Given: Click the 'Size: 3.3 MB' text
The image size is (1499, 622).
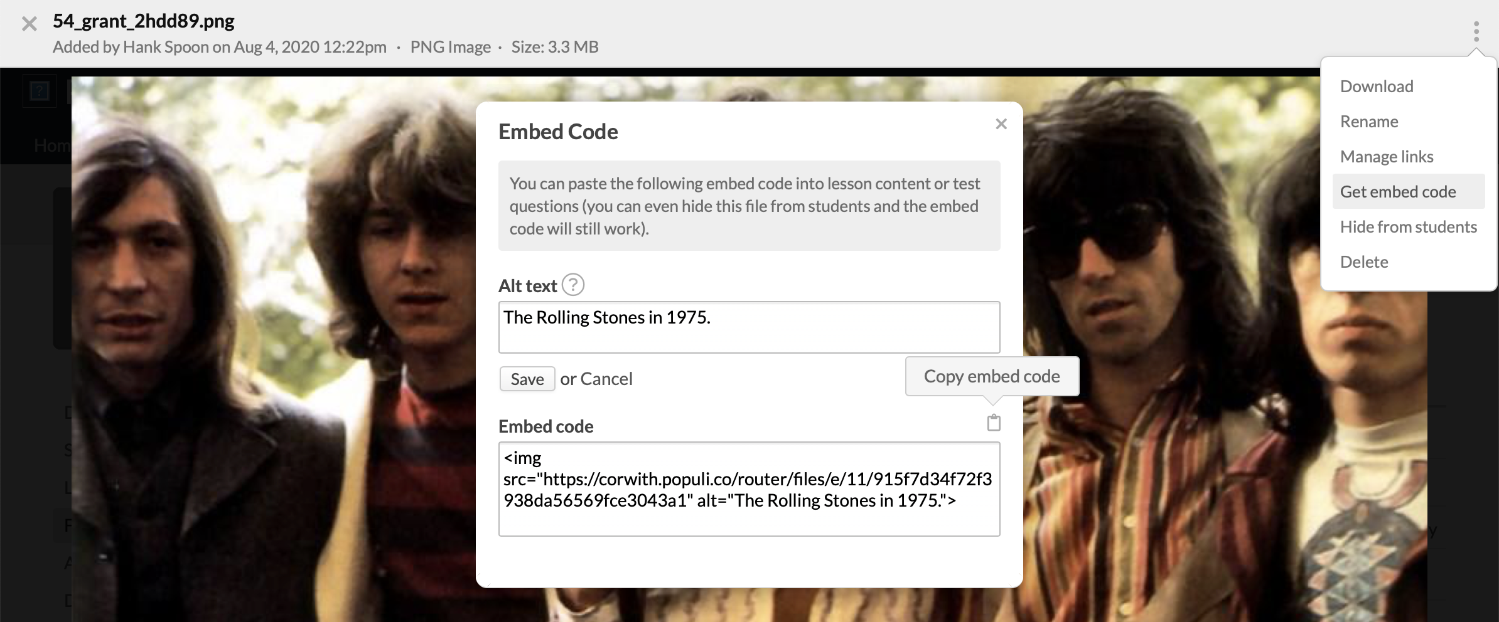Looking at the screenshot, I should (x=555, y=47).
